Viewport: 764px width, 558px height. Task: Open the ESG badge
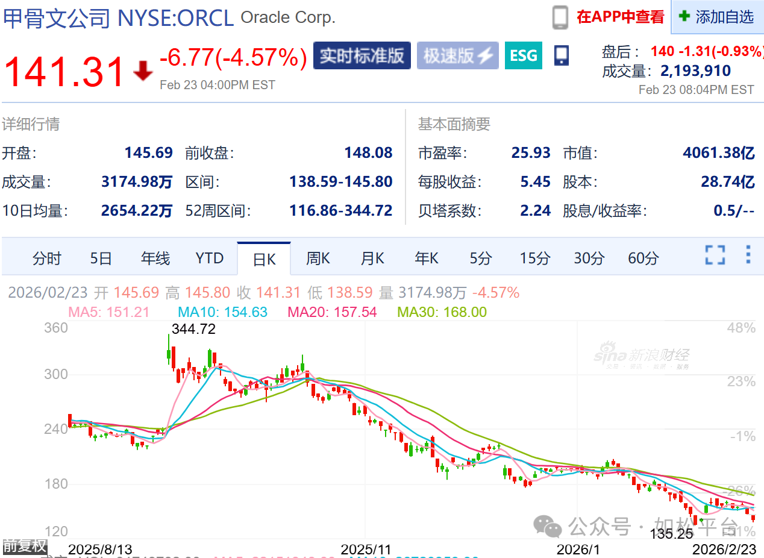point(523,55)
